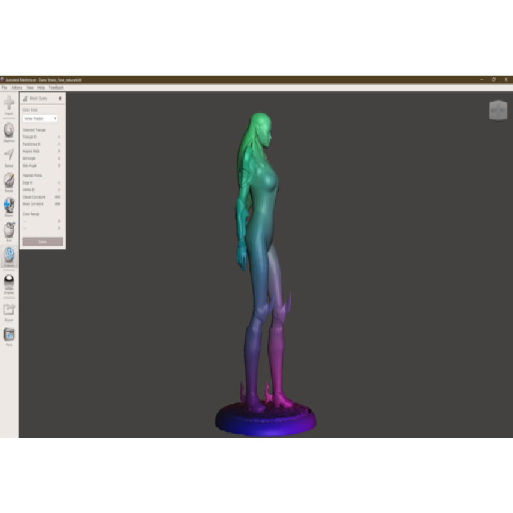The width and height of the screenshot is (513, 513).
Task: Click the Analysis tool icon
Action: click(9, 255)
